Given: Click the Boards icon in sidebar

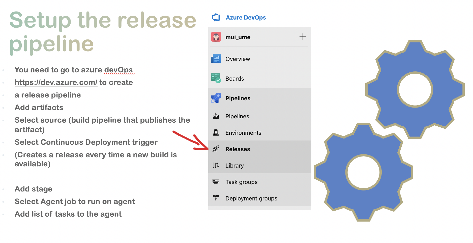Looking at the screenshot, I should [216, 78].
